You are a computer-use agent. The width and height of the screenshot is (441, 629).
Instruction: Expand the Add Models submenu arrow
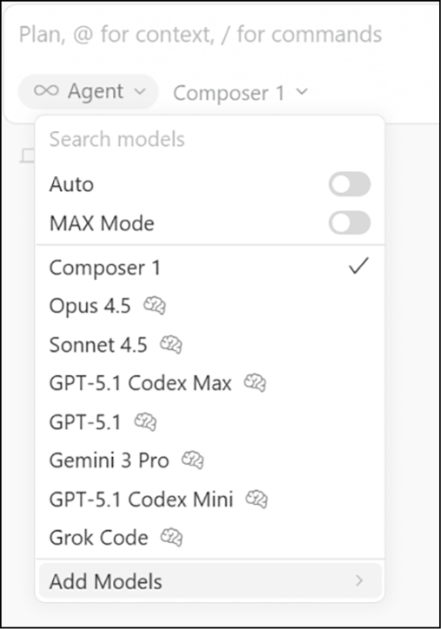[359, 580]
